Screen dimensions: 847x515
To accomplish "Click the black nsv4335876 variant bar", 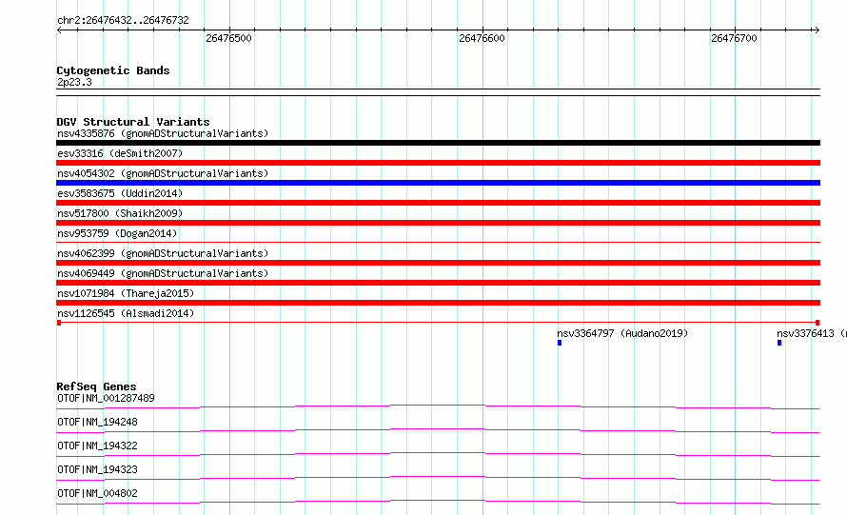I will pos(438,143).
